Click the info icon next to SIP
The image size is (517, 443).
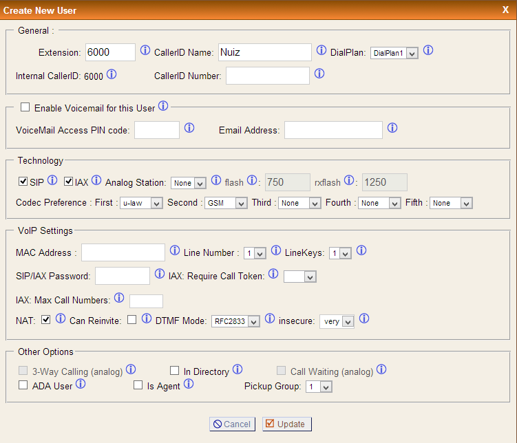click(x=52, y=180)
